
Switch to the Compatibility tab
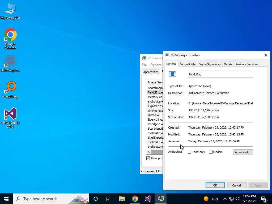187,64
